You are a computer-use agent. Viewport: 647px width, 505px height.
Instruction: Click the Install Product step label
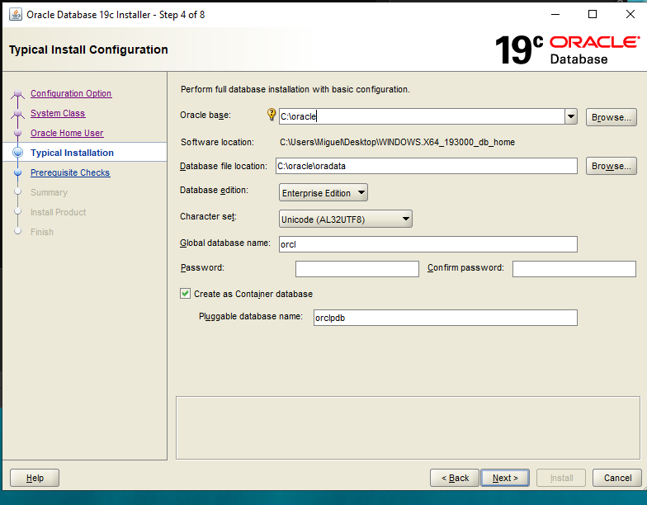click(x=58, y=212)
